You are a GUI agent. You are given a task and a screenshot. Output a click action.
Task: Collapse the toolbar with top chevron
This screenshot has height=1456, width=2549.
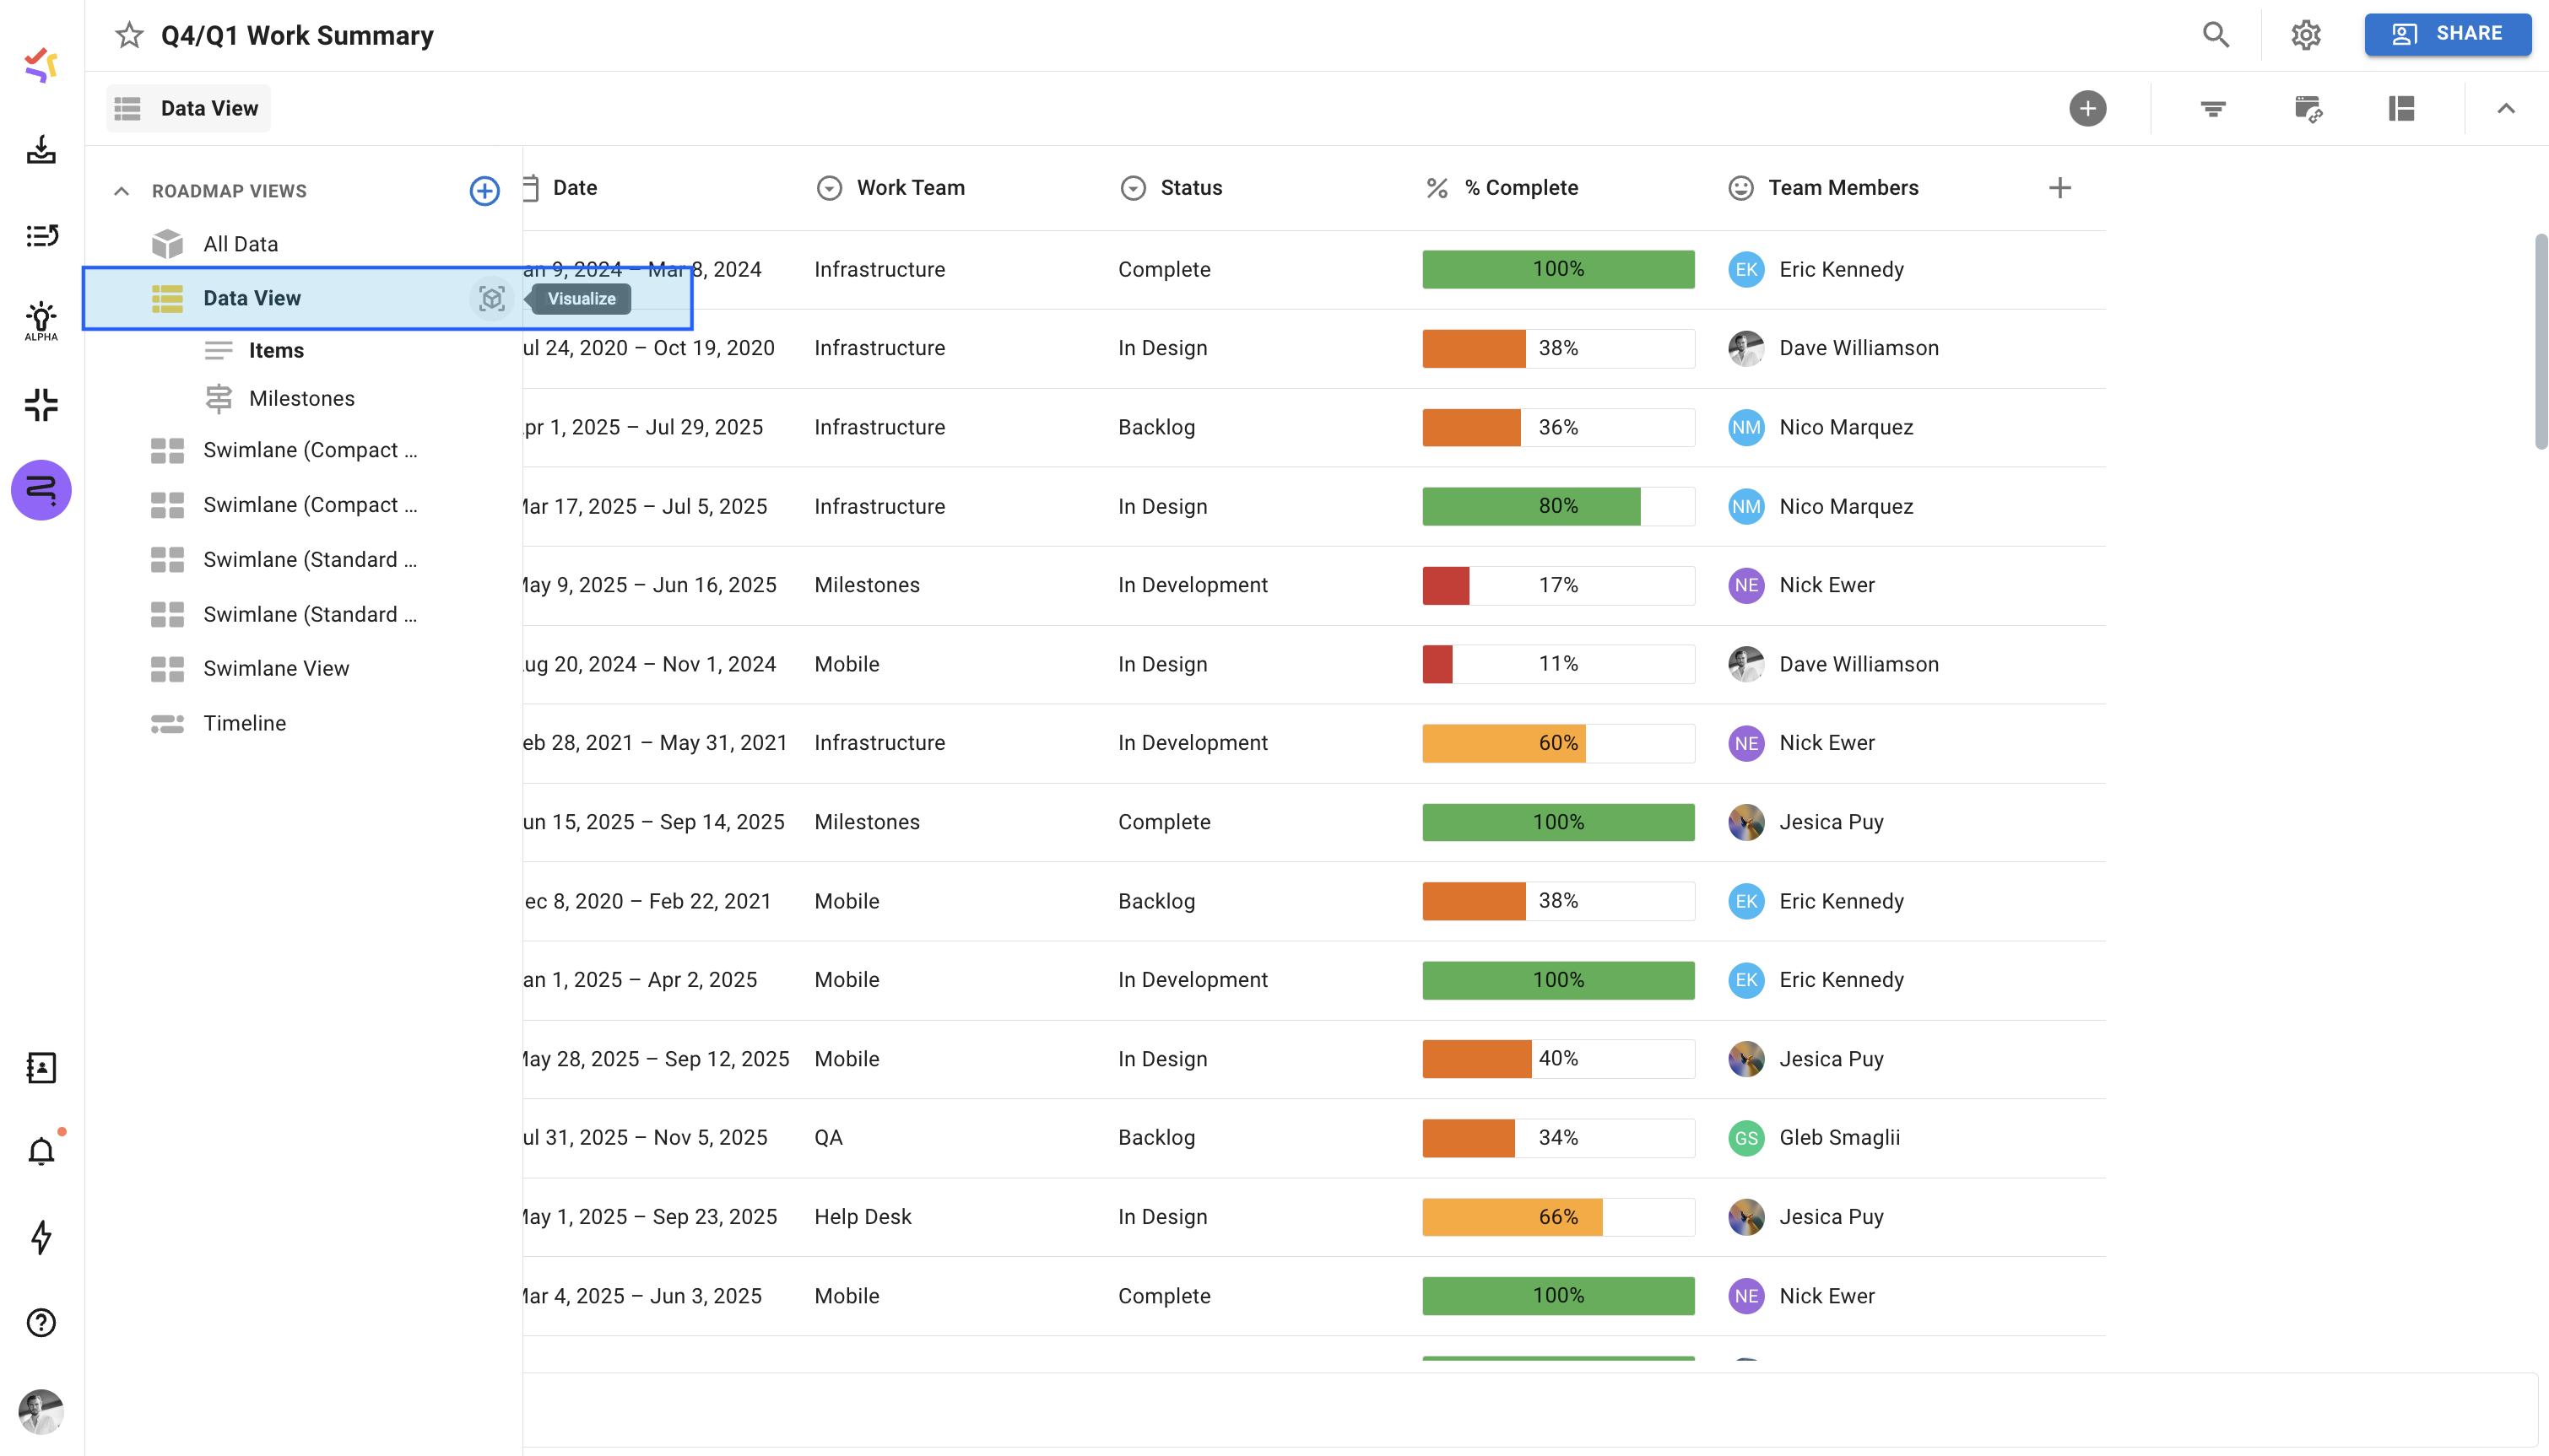(2505, 108)
